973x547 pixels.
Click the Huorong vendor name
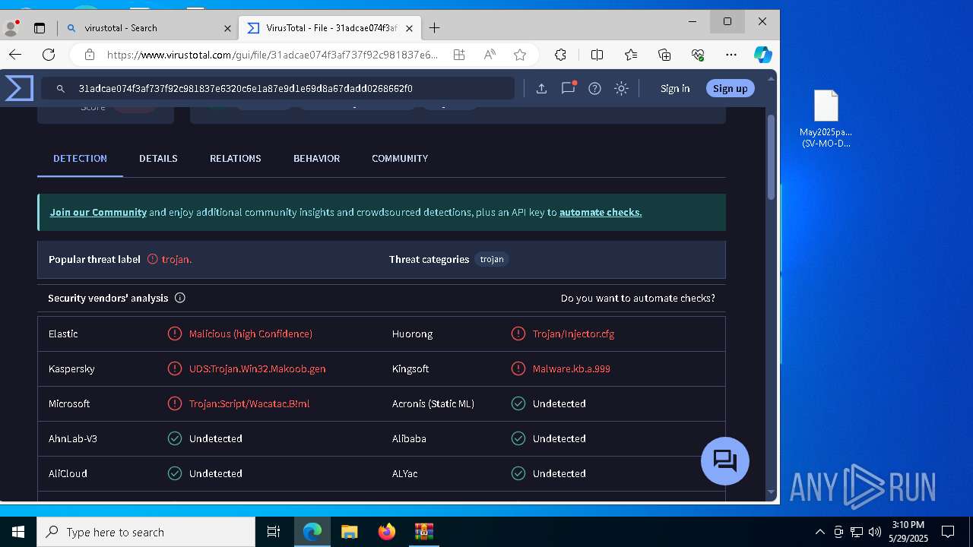click(412, 334)
